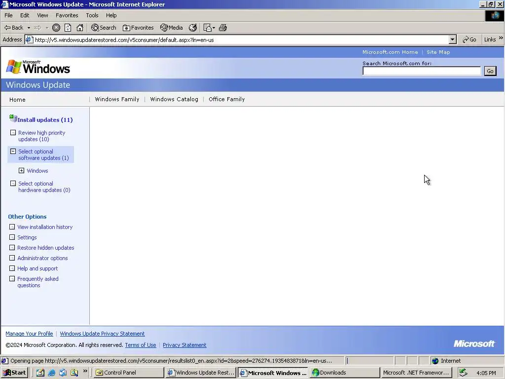Open the Media bar toolbar button
Screen dimensions: 505x379
171,28
